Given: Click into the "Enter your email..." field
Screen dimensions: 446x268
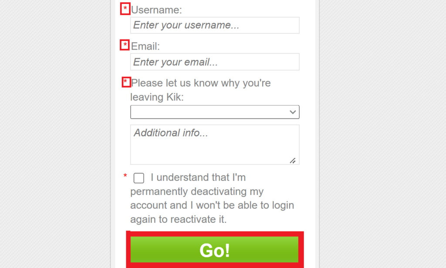Looking at the screenshot, I should (x=215, y=62).
